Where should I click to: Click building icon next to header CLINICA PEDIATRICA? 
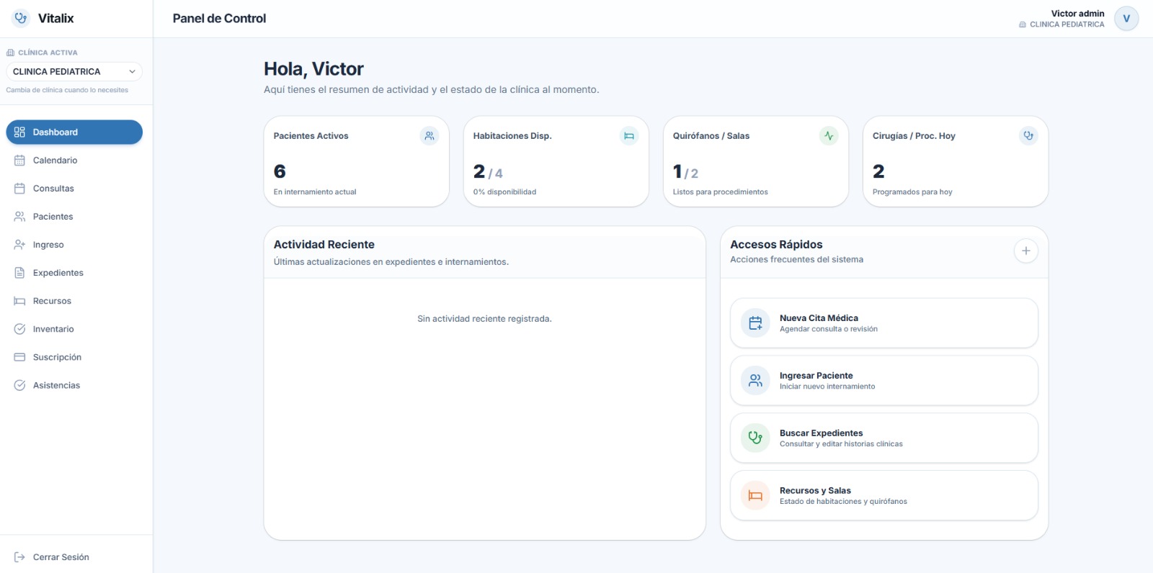coord(1023,24)
